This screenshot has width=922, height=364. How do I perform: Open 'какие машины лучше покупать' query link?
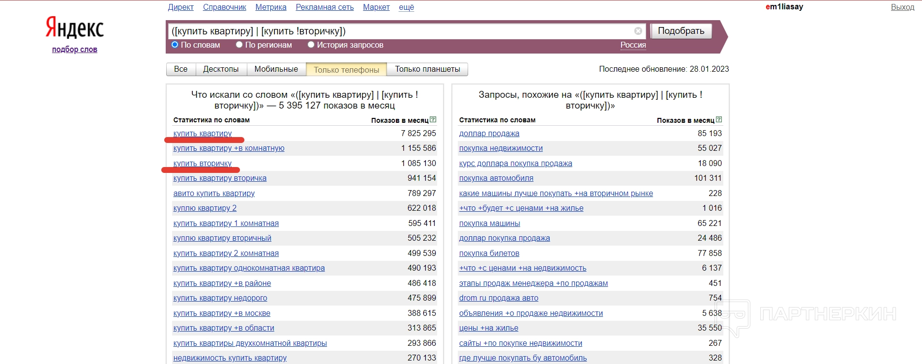click(x=556, y=193)
